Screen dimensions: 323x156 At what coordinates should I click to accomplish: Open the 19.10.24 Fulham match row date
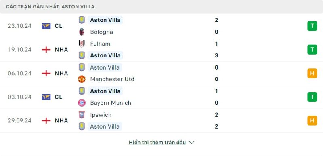20,50
